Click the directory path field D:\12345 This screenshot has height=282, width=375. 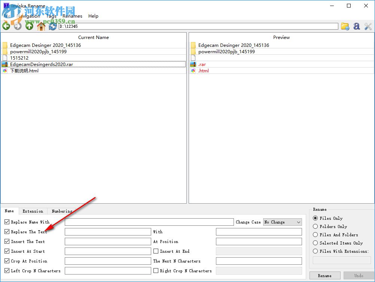coord(198,26)
